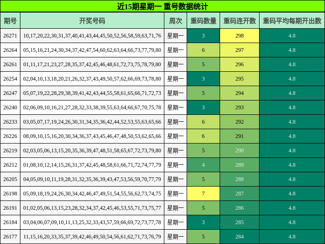Click the draw numbers of issue 26198

92,194
